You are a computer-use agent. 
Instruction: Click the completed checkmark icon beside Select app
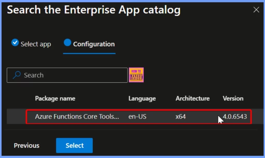click(x=15, y=42)
